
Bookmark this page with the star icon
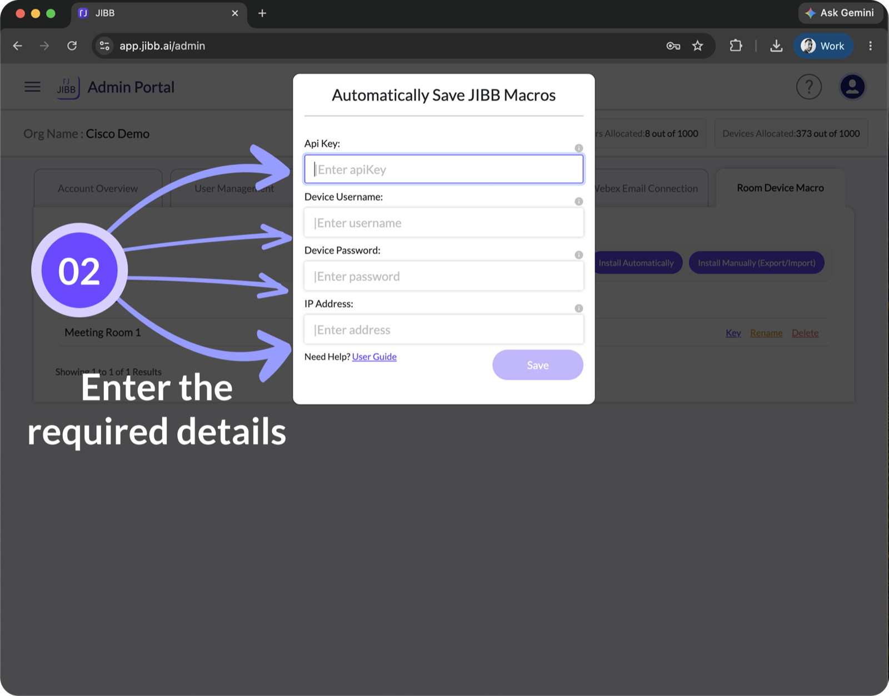(698, 46)
